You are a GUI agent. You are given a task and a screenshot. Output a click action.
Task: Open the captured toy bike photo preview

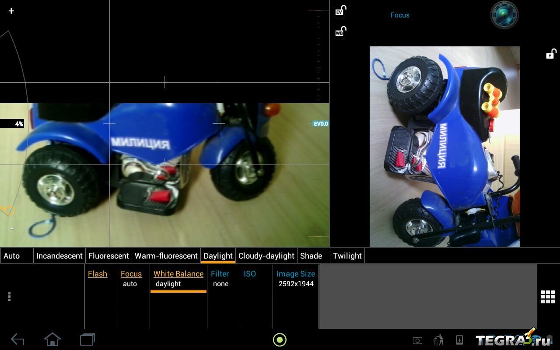(444, 147)
